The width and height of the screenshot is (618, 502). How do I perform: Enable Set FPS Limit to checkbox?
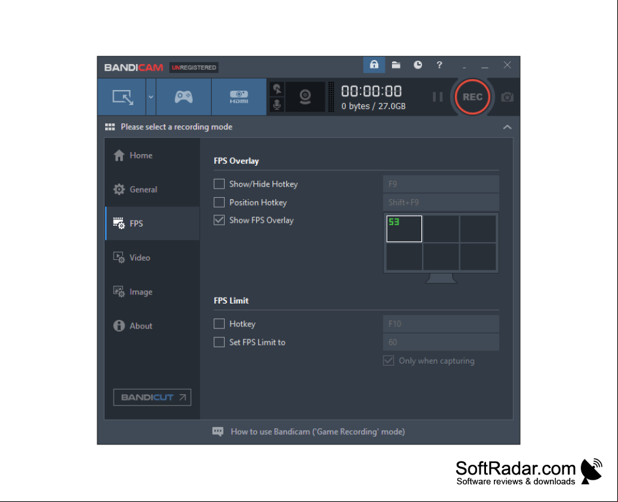219,342
